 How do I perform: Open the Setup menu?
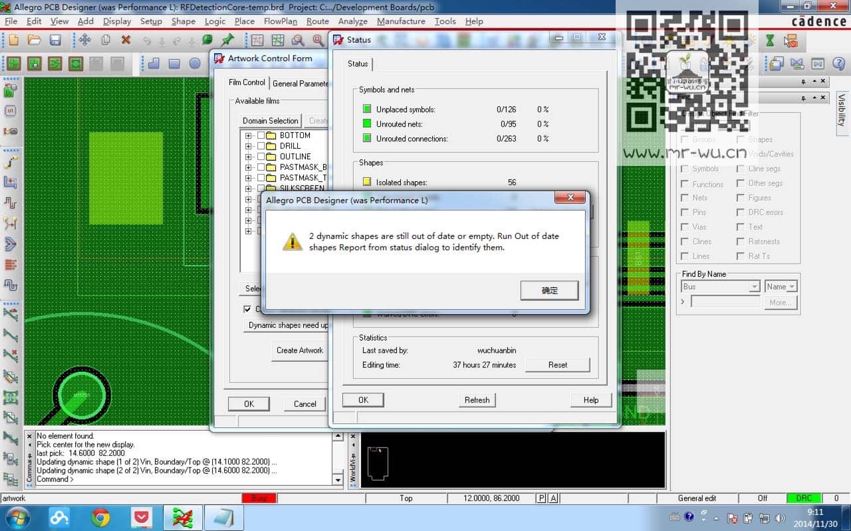tap(151, 21)
